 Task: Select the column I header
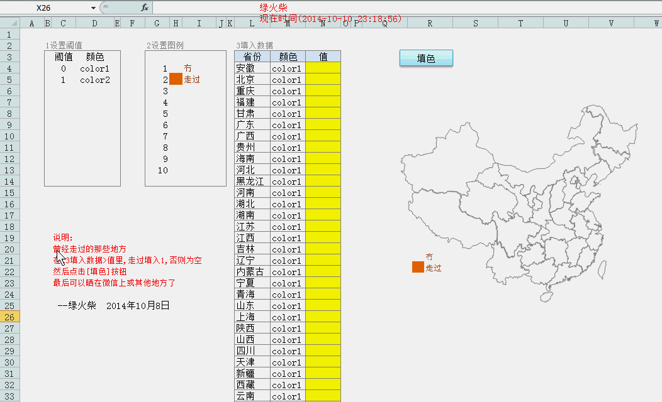(x=199, y=23)
